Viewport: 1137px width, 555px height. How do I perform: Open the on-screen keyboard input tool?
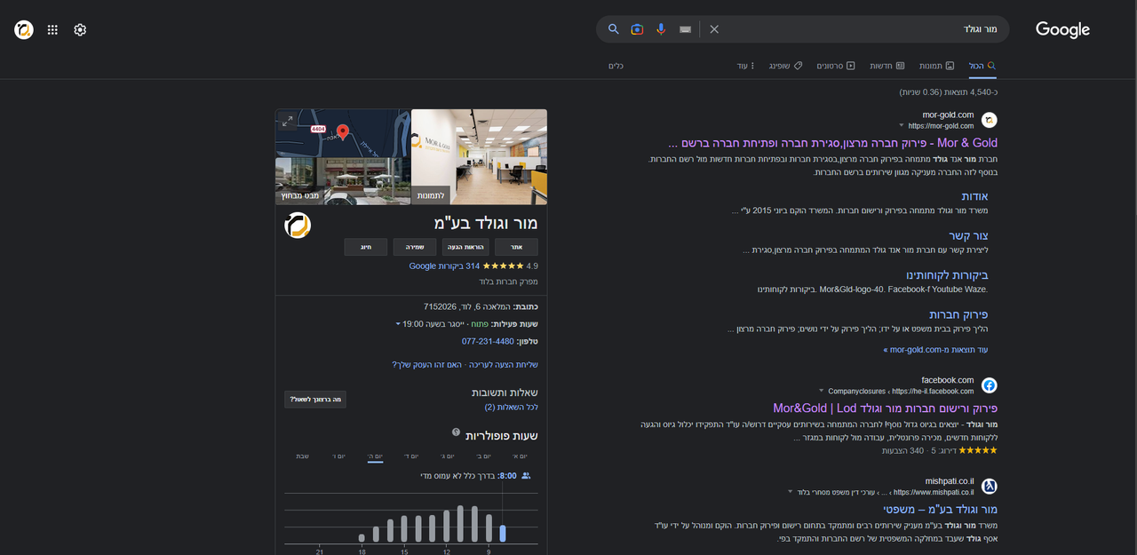(x=685, y=29)
